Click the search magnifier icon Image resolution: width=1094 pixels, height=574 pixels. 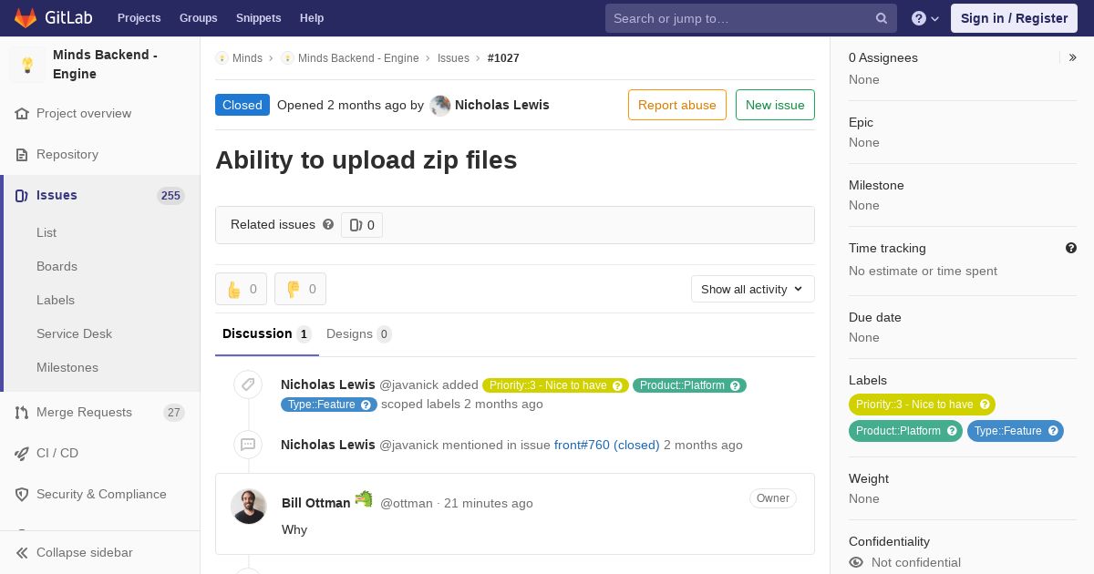pyautogui.click(x=882, y=18)
